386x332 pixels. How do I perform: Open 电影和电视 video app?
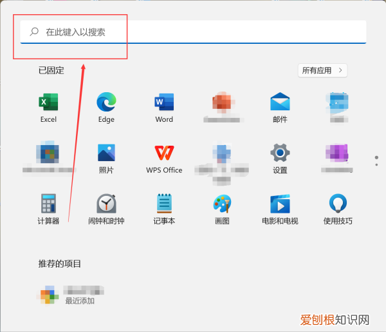click(280, 209)
